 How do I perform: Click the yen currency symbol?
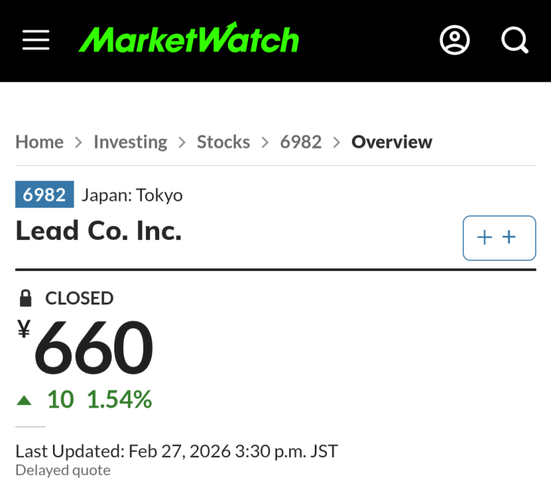[x=23, y=331]
